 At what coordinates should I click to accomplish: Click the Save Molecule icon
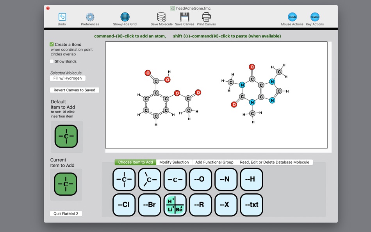tap(161, 17)
